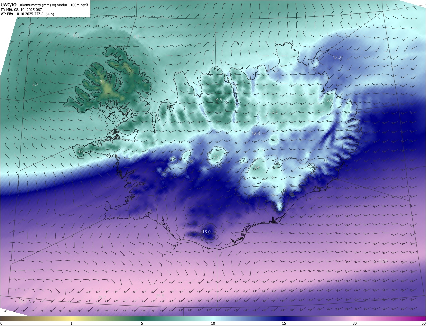Screen dimensions: 426x326
Task: Click the 5.7 value over the western ocean
Action: pyautogui.click(x=35, y=85)
